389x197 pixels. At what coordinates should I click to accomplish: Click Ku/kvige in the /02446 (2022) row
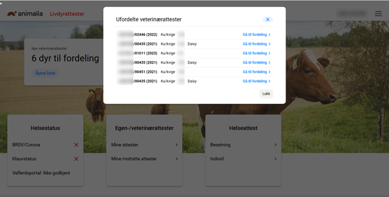point(168,34)
